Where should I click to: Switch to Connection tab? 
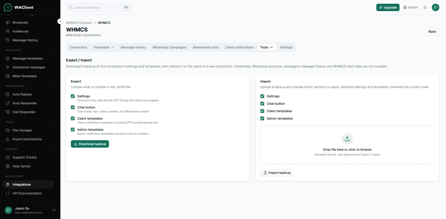[x=78, y=47]
